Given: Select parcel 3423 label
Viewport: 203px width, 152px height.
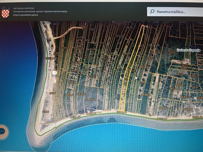Looking at the screenshot, I should [76, 62].
